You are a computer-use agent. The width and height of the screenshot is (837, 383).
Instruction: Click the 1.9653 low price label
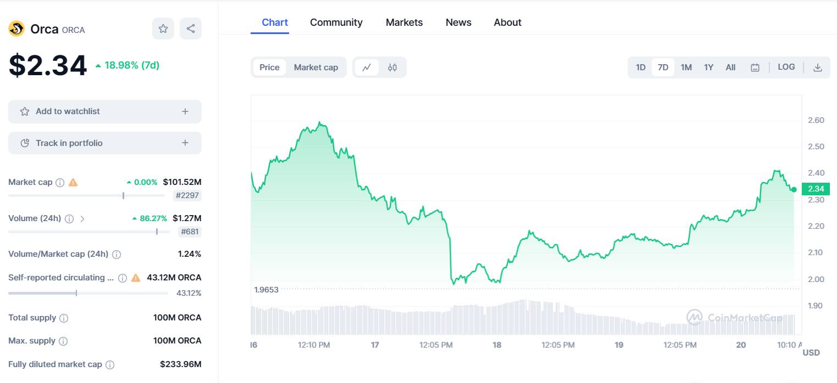tap(267, 289)
